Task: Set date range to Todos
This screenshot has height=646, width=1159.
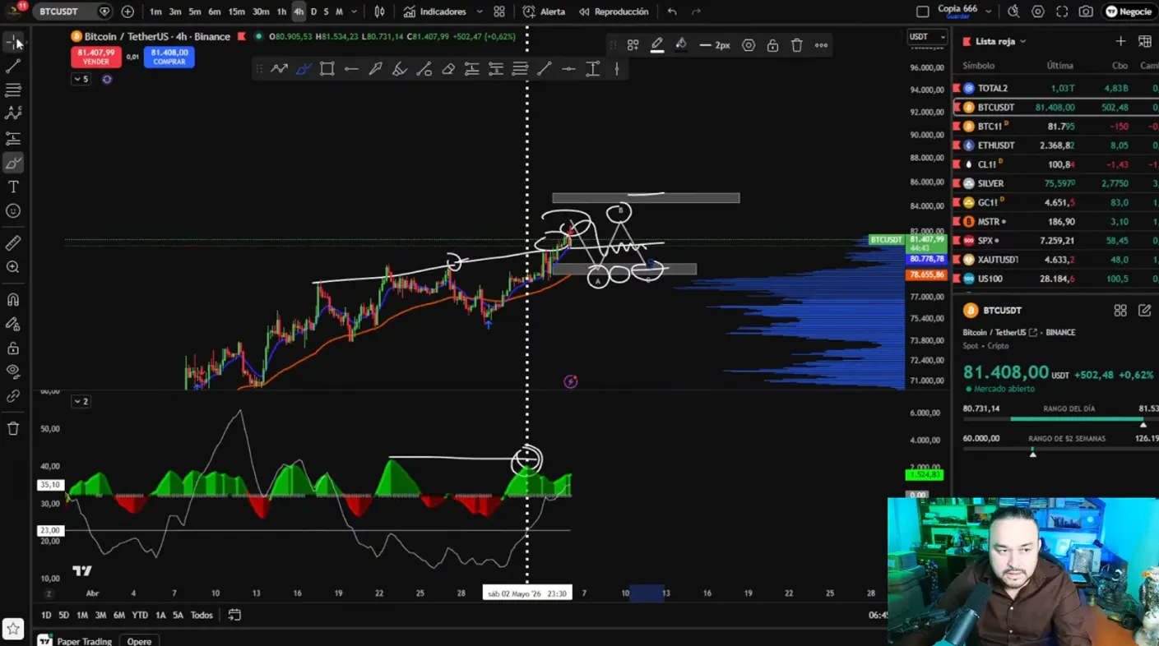Action: click(202, 615)
